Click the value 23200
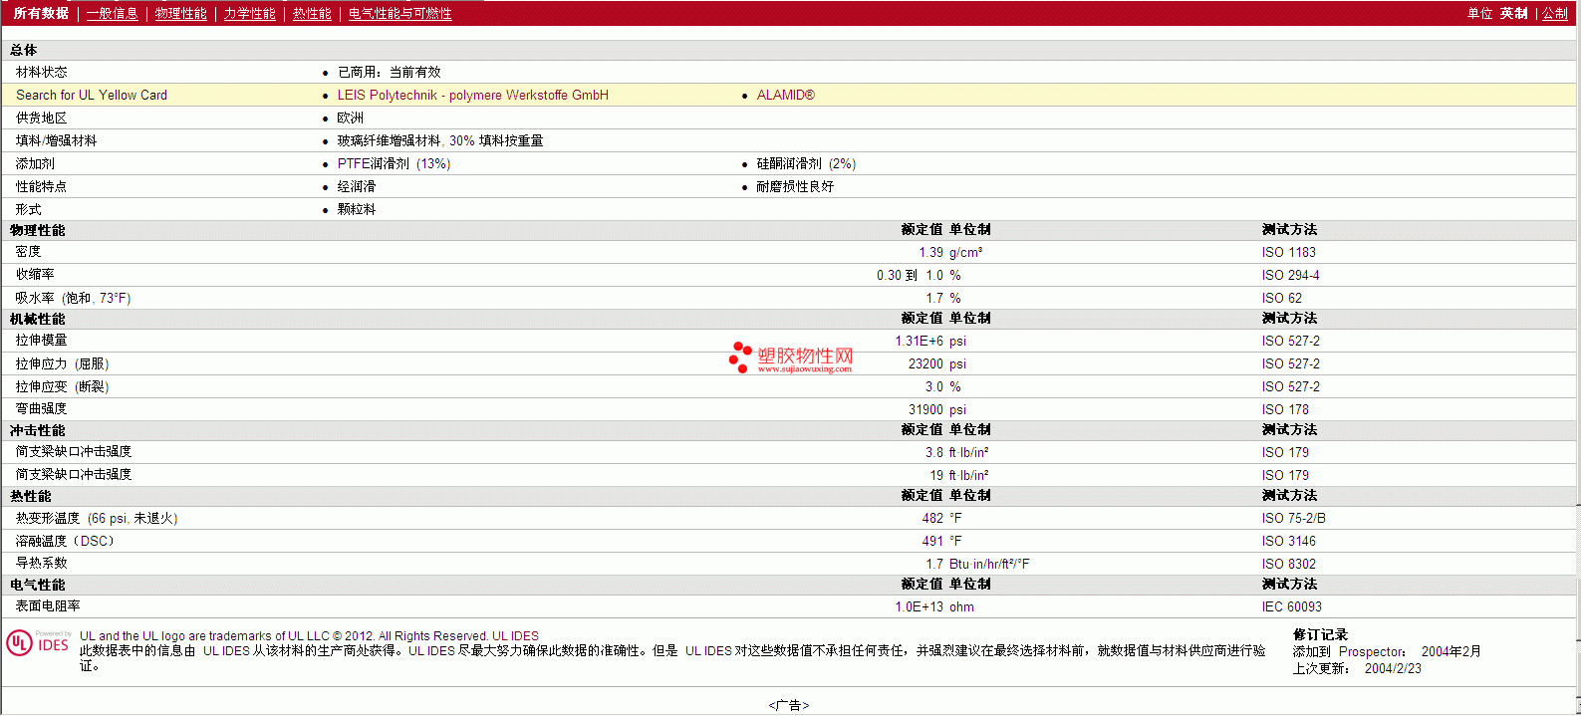The height and width of the screenshot is (716, 1581). point(925,363)
